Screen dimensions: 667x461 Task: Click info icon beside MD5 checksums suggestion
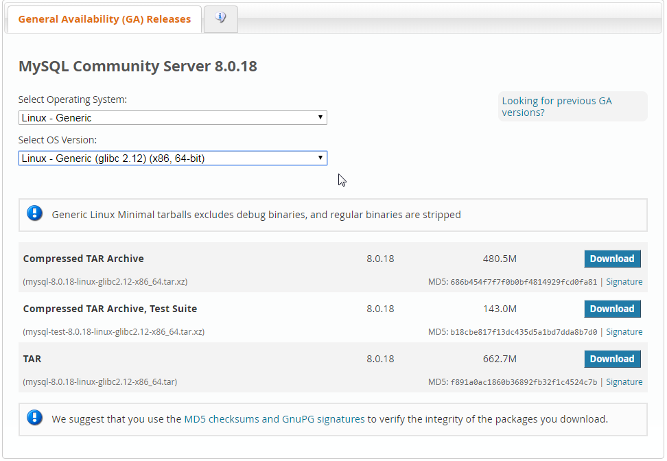pyautogui.click(x=34, y=418)
